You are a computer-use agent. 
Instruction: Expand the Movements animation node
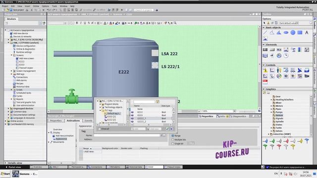(x=49, y=142)
